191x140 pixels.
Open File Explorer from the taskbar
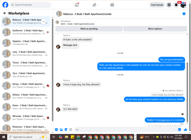coord(66,137)
